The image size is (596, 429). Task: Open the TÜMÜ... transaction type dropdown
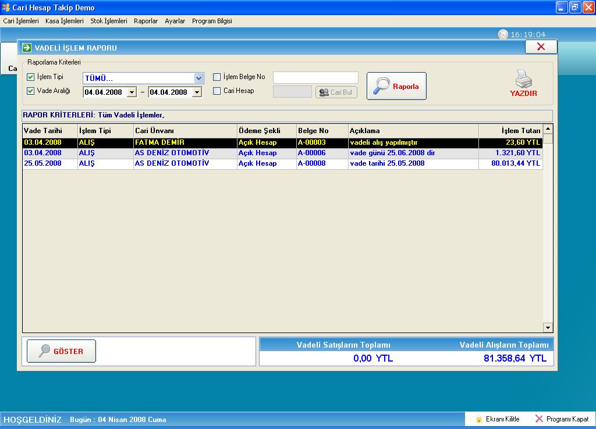[x=198, y=78]
